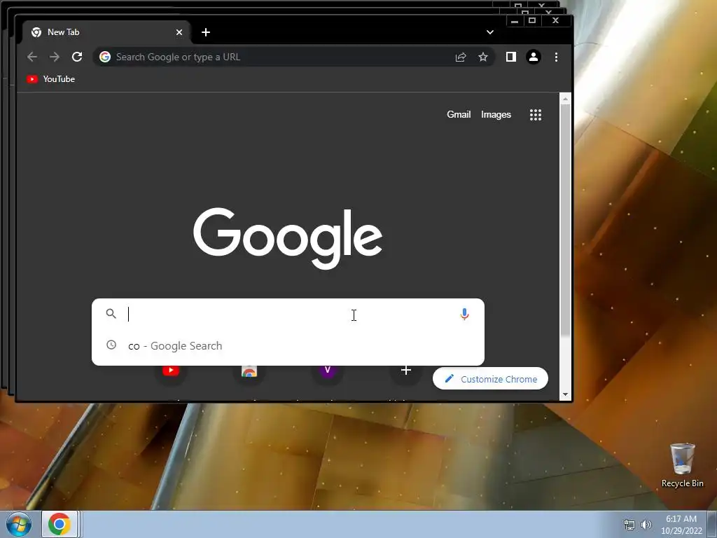Bookmark this tab with the star icon
Screen dimensions: 717x538
coord(483,57)
